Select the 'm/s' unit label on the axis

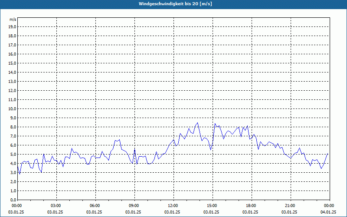pos(13,20)
